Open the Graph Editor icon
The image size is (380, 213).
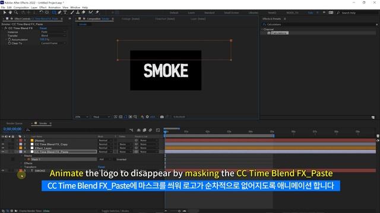[158, 130]
